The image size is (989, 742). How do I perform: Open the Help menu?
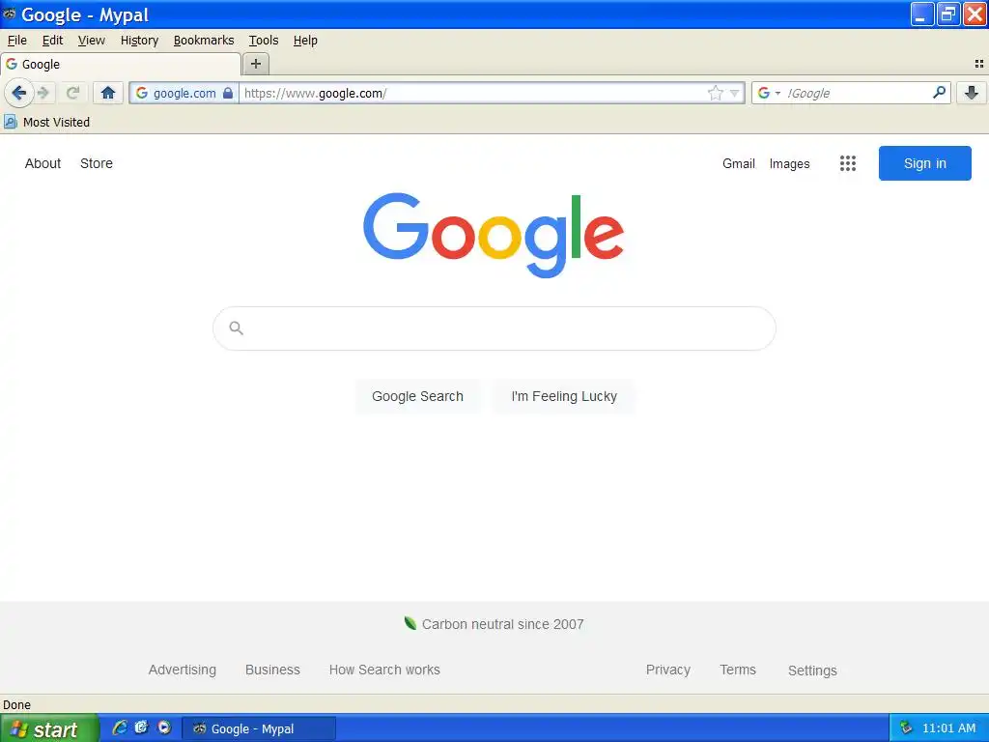[x=305, y=41]
